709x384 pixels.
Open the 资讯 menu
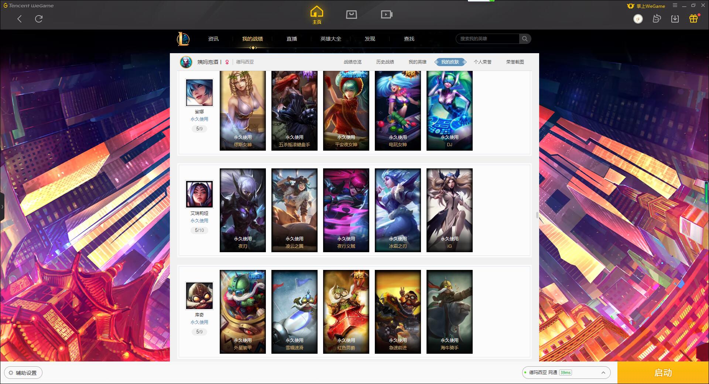(x=213, y=39)
